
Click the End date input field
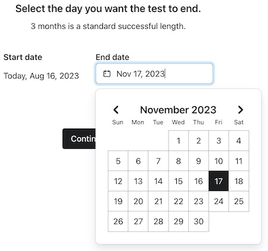click(x=154, y=74)
